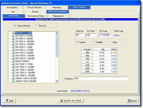This screenshot has width=143, height=108.
Task: Select list row READY CREDIT
Action: pos(23,61)
